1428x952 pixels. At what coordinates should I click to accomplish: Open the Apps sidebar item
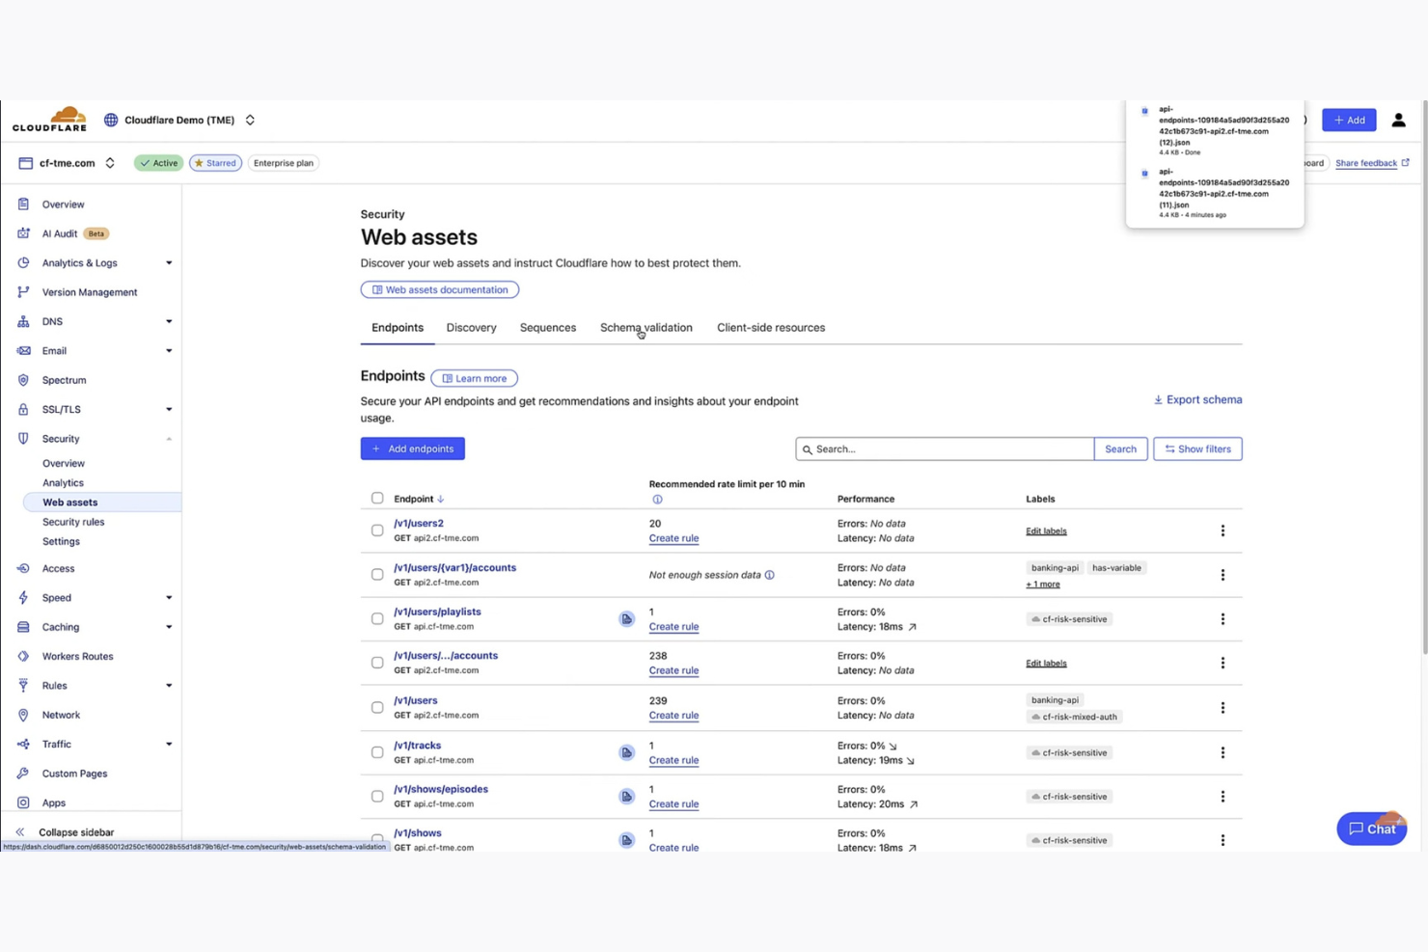[x=54, y=802]
